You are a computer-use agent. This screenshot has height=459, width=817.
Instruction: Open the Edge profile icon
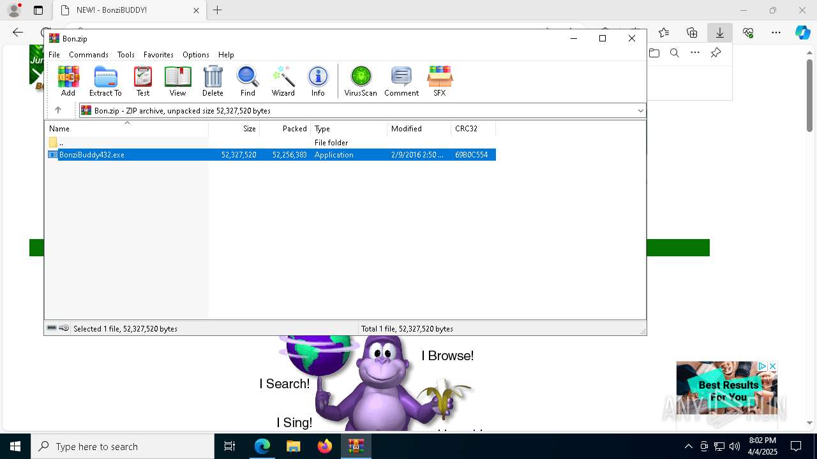pos(14,10)
